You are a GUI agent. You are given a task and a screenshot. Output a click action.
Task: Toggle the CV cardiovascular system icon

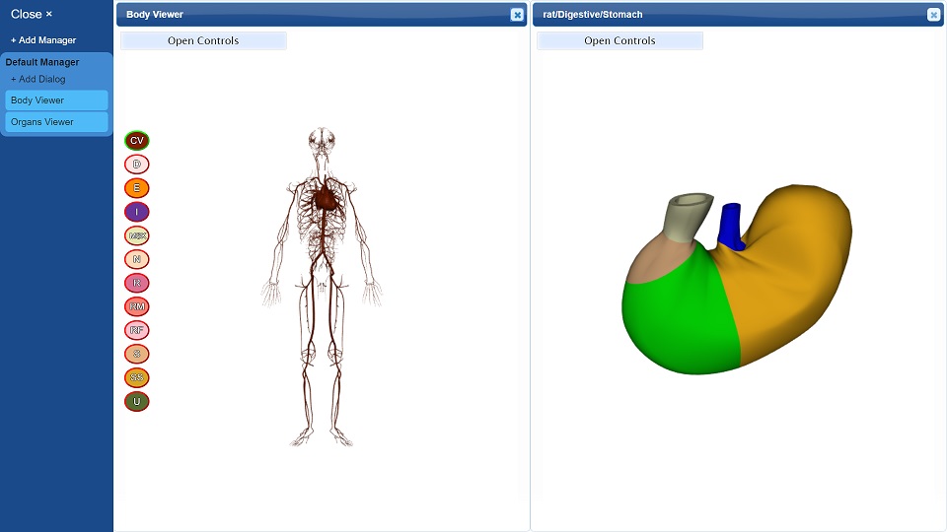click(x=136, y=141)
